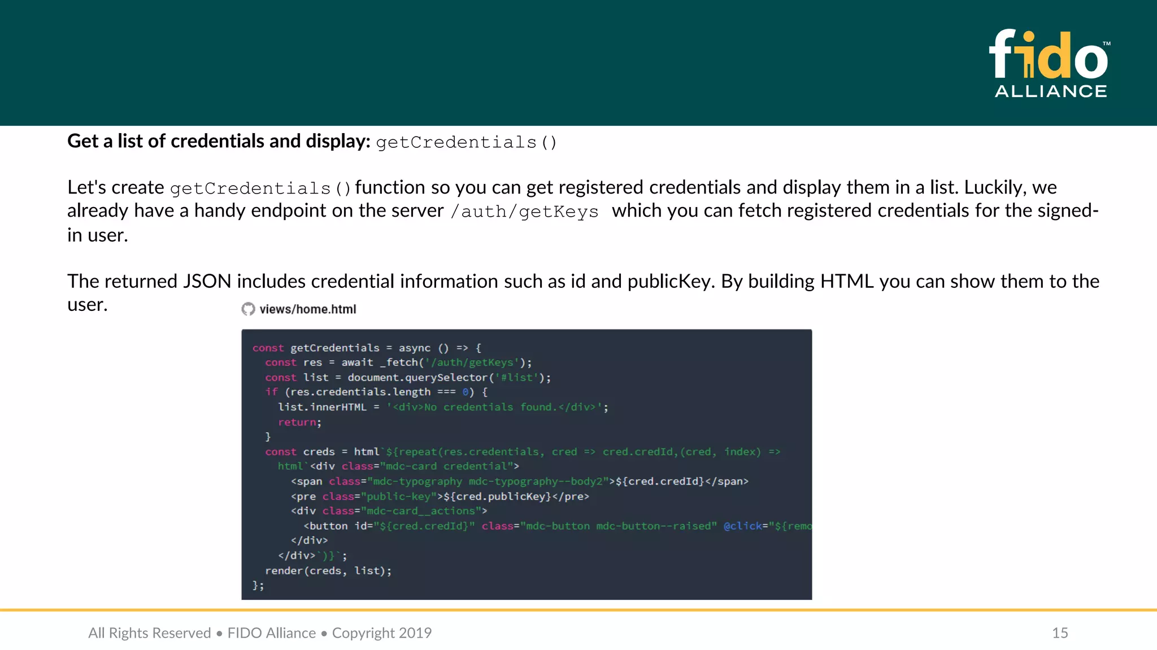Click the button id="${cred.credId}" code line
Viewport: 1157px width, 650px height.
[558, 526]
